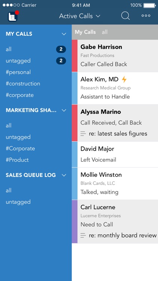Tap the battery icon in status bar

point(150,5)
